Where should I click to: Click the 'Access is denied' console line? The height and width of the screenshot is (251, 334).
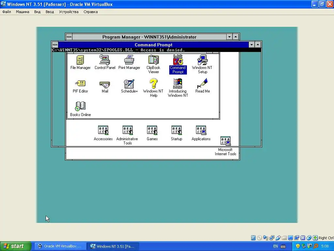click(x=118, y=50)
